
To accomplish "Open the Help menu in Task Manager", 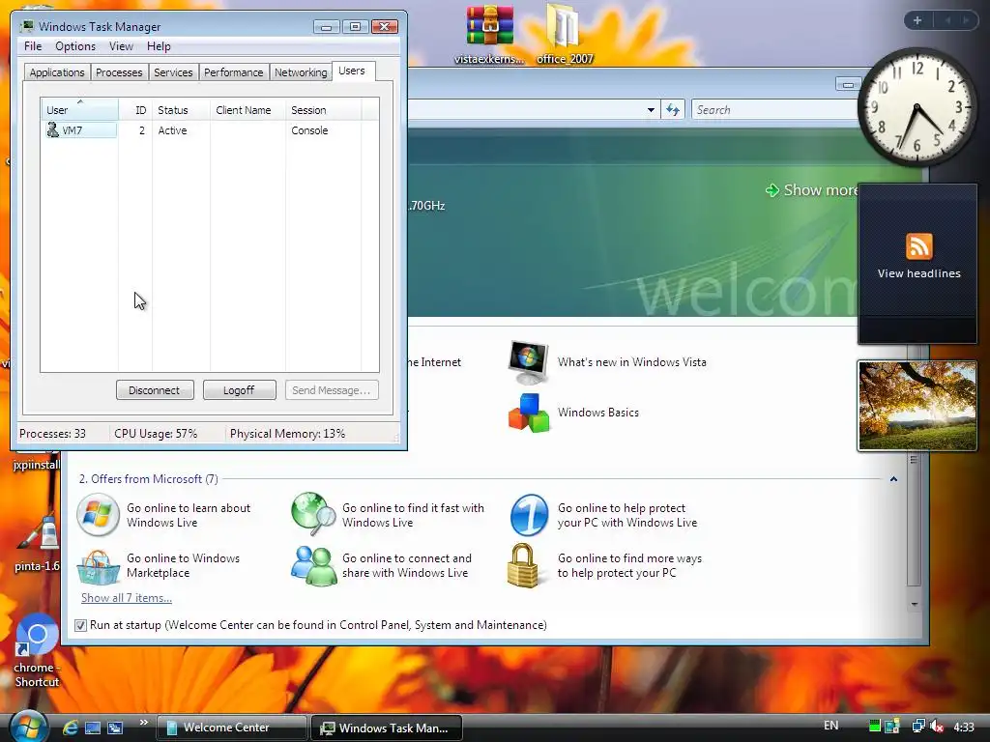I will (x=159, y=46).
